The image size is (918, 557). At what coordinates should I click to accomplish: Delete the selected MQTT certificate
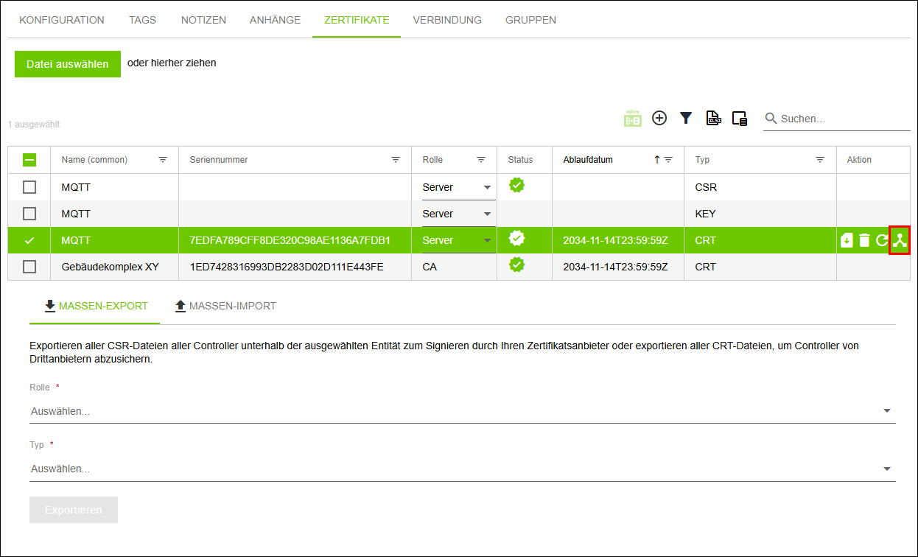(864, 240)
